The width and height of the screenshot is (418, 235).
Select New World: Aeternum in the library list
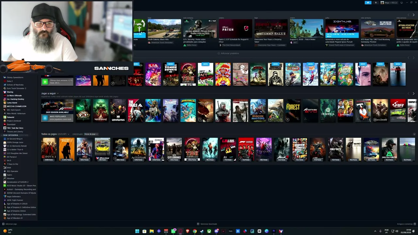(x=16, y=113)
